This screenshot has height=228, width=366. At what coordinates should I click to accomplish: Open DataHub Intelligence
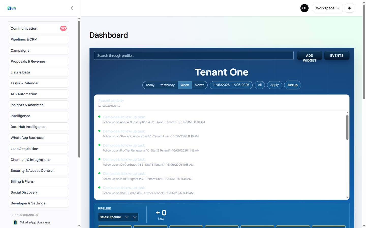pyautogui.click(x=39, y=127)
